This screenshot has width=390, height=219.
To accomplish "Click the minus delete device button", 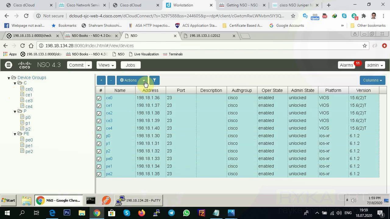I will pos(111,80).
